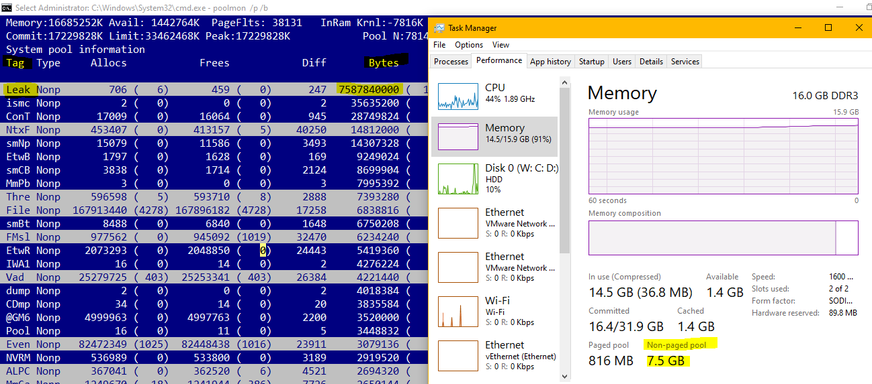The height and width of the screenshot is (384, 872).
Task: Select the Memory item in the sidebar
Action: (494, 133)
